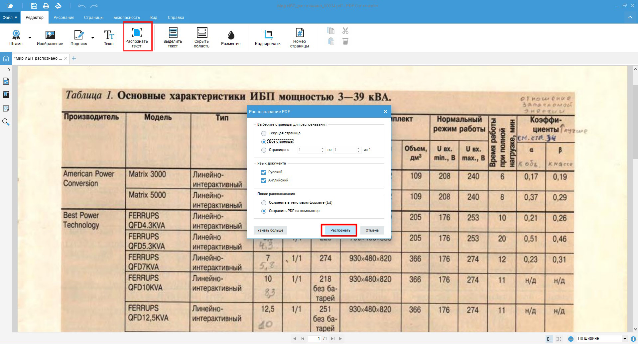
Task: Click the Отмена button
Action: [372, 230]
